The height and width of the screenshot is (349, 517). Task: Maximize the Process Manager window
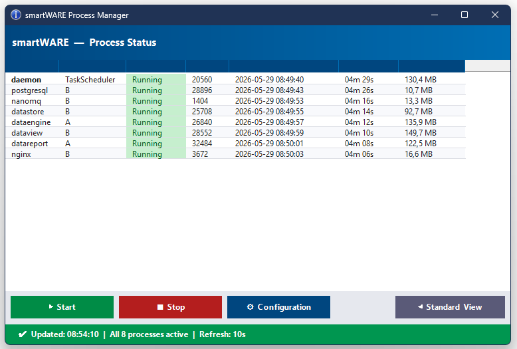point(465,15)
